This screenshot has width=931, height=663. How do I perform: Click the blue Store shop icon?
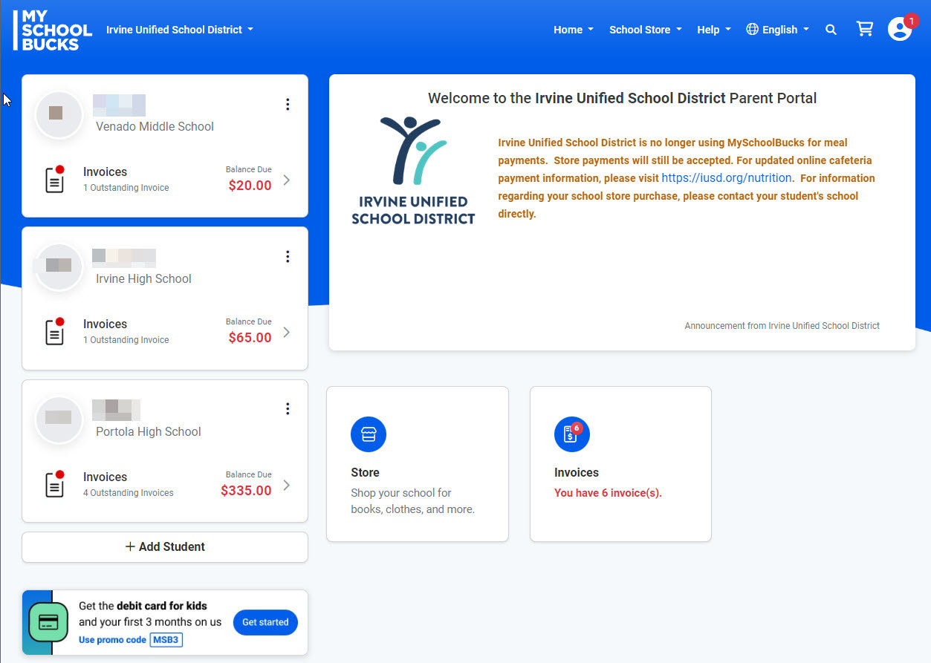[x=369, y=434]
